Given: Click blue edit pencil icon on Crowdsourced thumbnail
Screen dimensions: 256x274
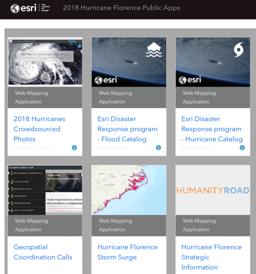Looking at the screenshot, I should click(79, 46).
